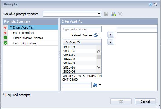161x109 pixels.
Task: Select academic year 2005-06
Action: click(79, 51)
